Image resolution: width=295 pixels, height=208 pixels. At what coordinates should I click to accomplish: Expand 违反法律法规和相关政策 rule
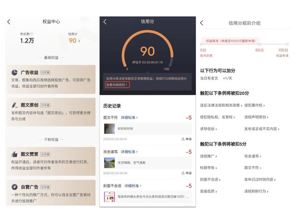pos(221,105)
